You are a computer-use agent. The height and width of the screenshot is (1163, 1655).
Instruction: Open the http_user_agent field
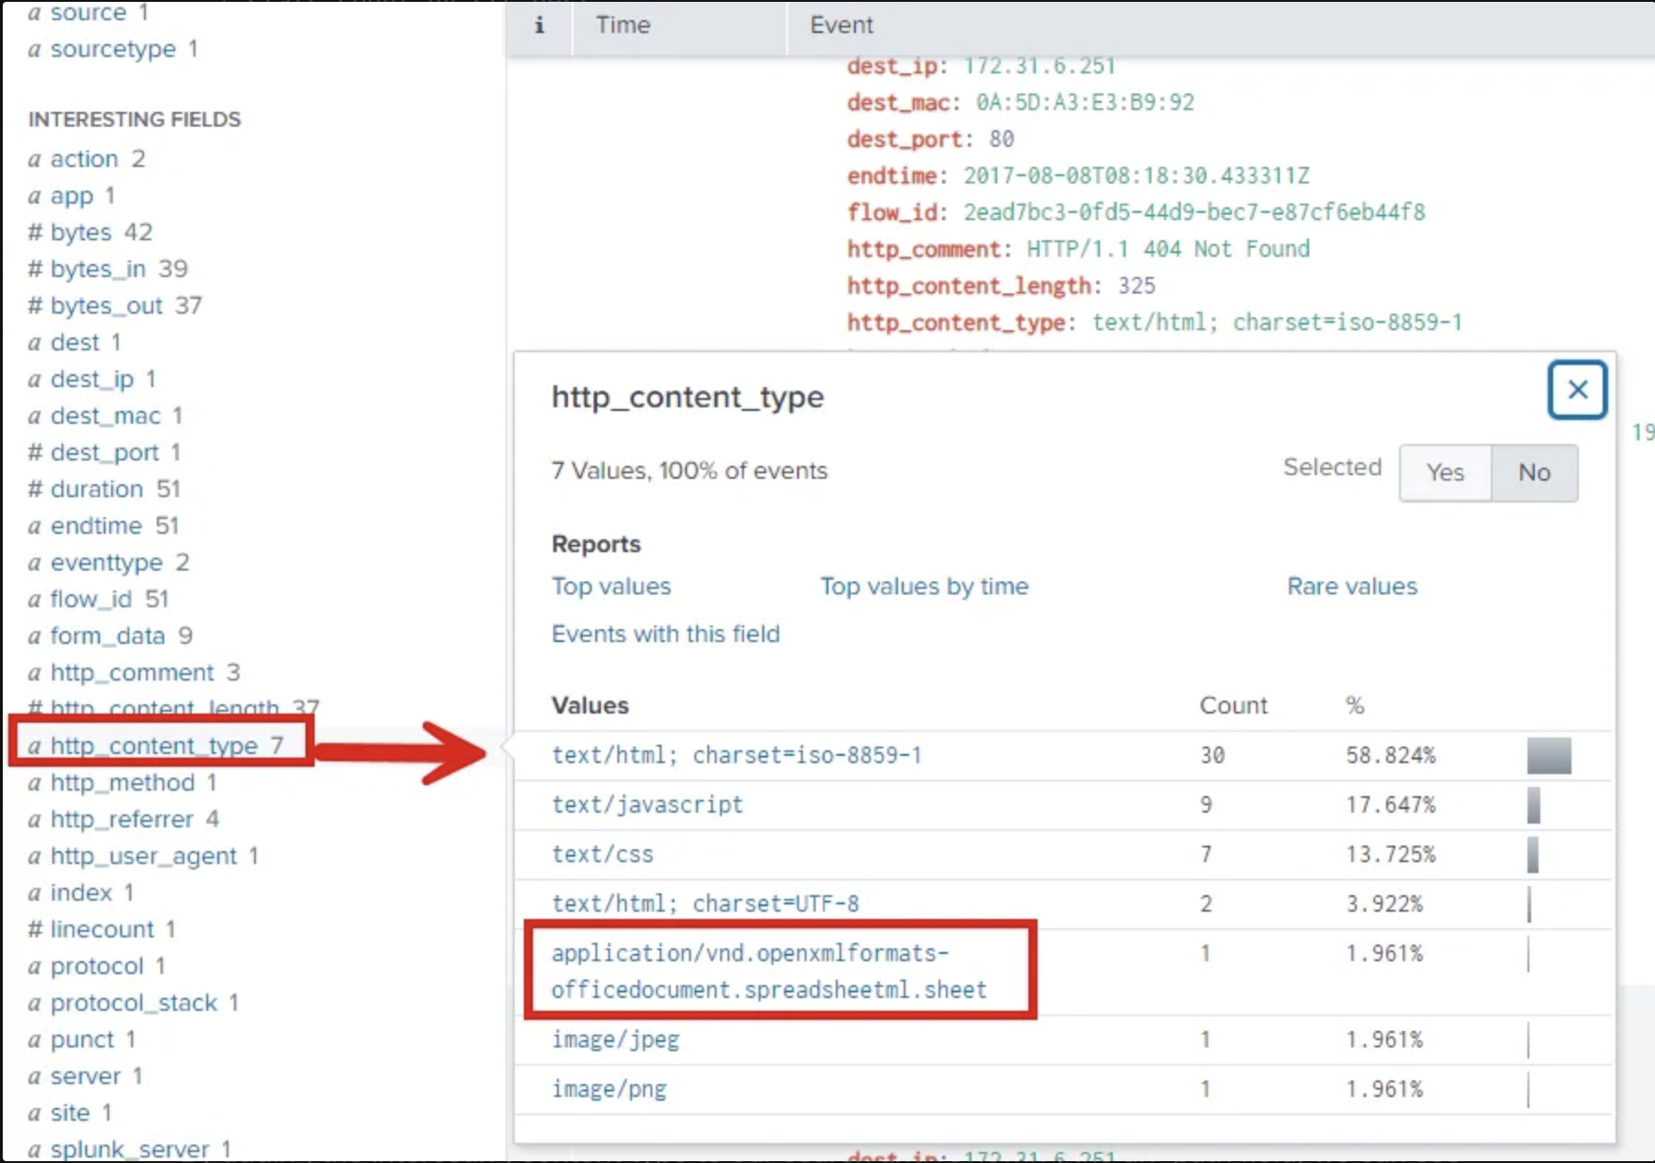143,856
